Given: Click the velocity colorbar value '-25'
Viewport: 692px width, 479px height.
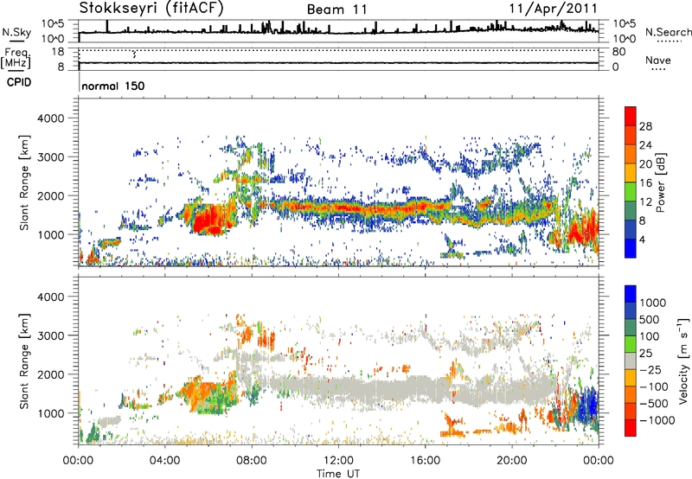Looking at the screenshot, I should tap(650, 369).
